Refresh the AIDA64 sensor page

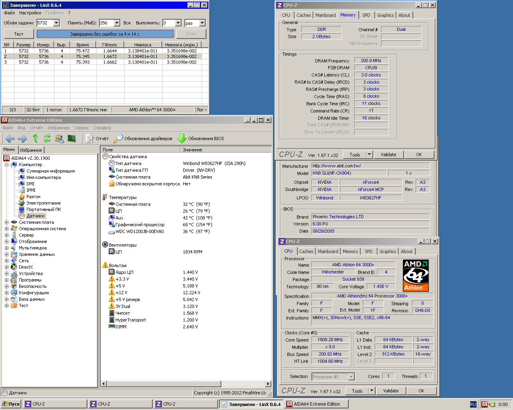pyautogui.click(x=47, y=139)
